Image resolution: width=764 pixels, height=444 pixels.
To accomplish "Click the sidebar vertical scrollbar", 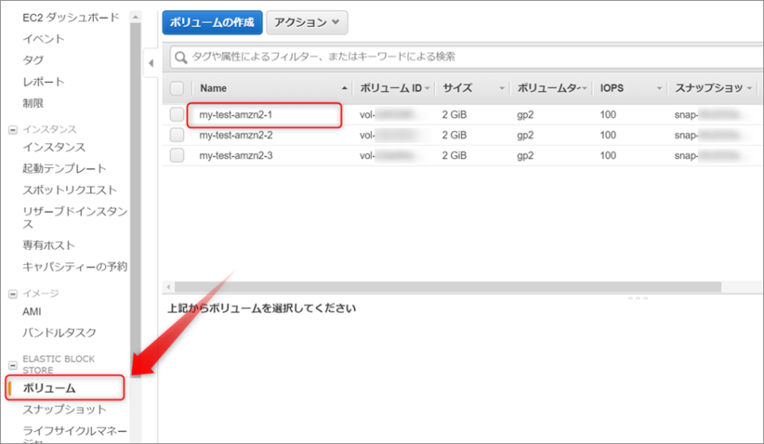I will tap(135, 200).
